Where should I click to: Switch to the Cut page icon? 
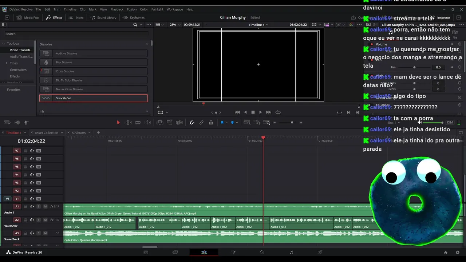click(x=175, y=252)
